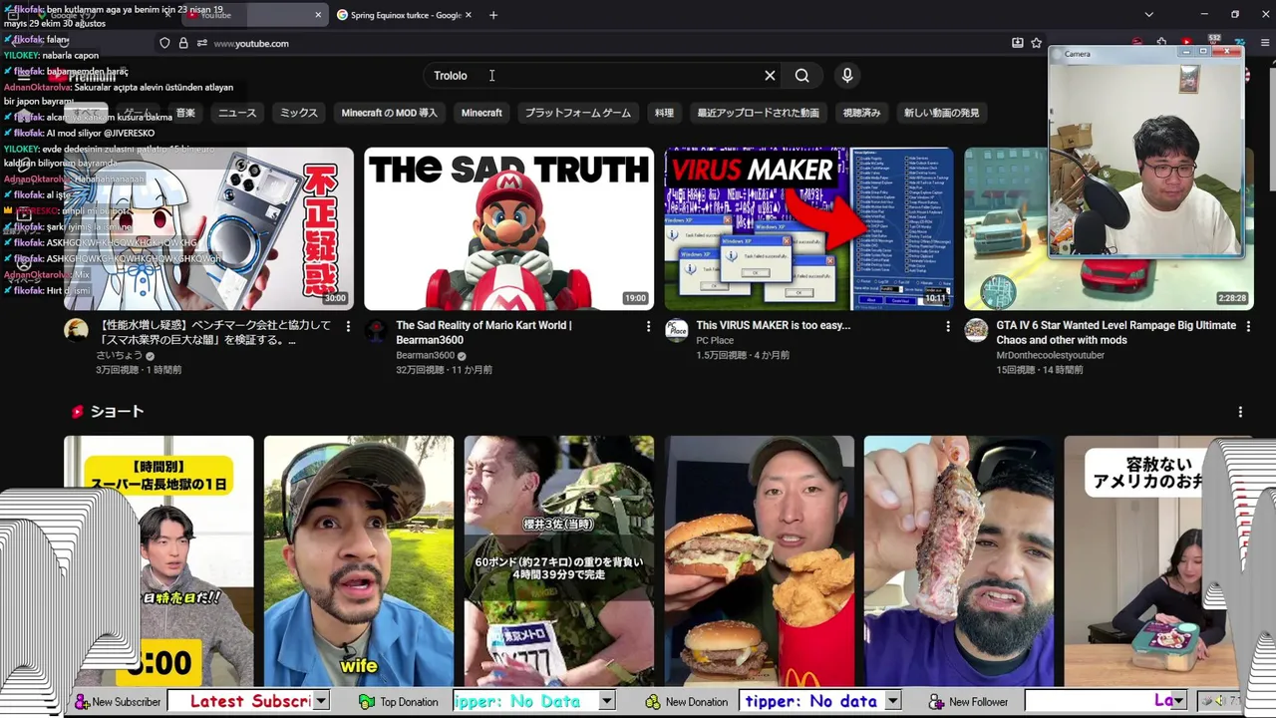Play the VIRUS MAKER video thumbnail
The height and width of the screenshot is (718, 1276).
[808, 228]
